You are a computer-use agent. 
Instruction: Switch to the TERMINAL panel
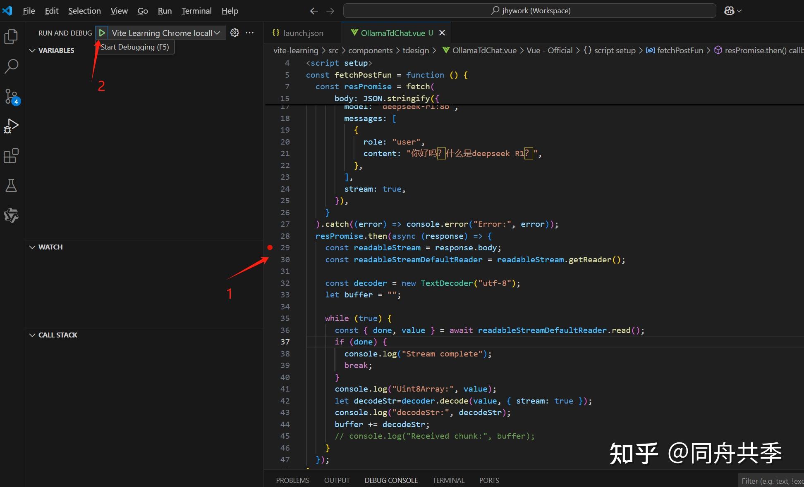pyautogui.click(x=448, y=480)
